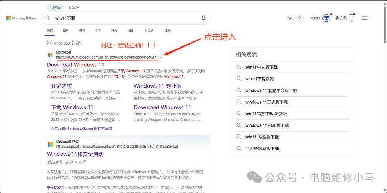Expand dropdown arrow after microsoft.com result URL
This screenshot has width=387, height=193.
161,57
